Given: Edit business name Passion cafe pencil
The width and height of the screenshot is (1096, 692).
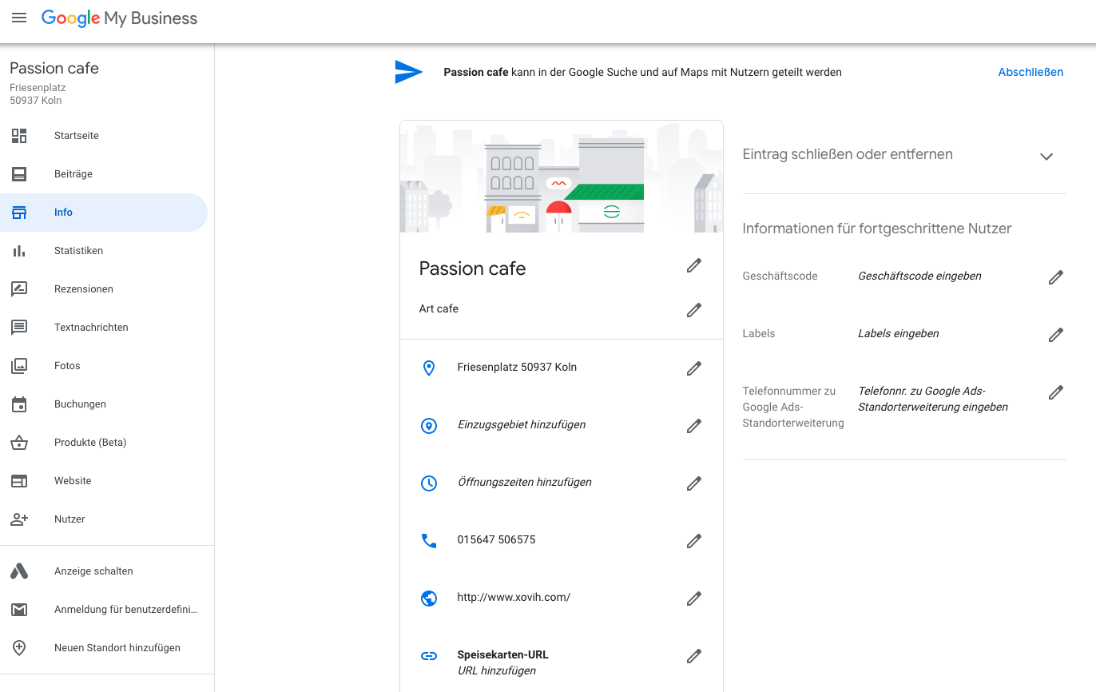Looking at the screenshot, I should pyautogui.click(x=694, y=266).
